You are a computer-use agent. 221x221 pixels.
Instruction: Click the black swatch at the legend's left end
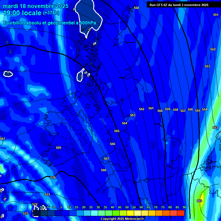(37, 213)
